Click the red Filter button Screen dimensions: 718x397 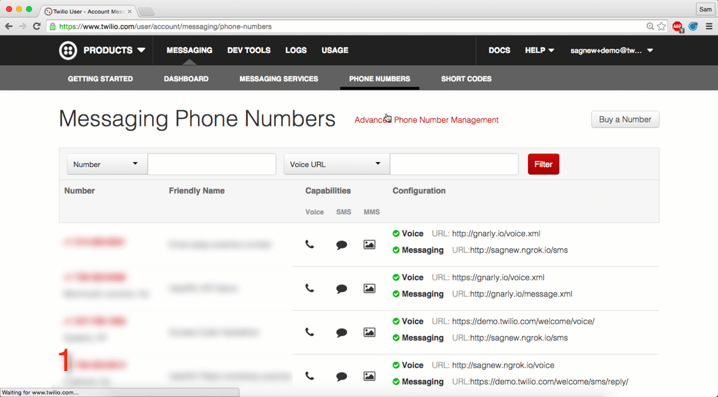pos(544,164)
